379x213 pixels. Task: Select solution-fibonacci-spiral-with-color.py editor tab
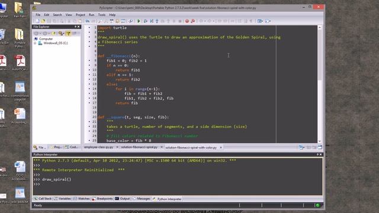pyautogui.click(x=191, y=147)
